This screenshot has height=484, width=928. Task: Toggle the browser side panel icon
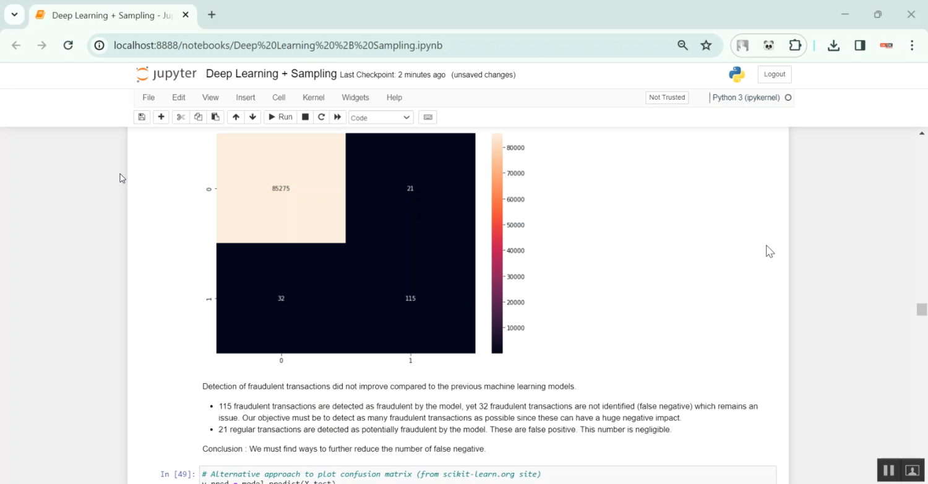[x=859, y=45]
